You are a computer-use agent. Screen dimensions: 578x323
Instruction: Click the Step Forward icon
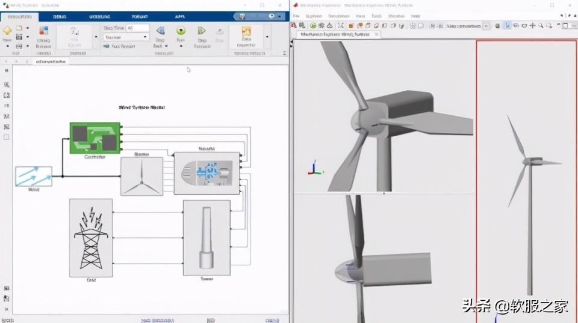click(202, 31)
